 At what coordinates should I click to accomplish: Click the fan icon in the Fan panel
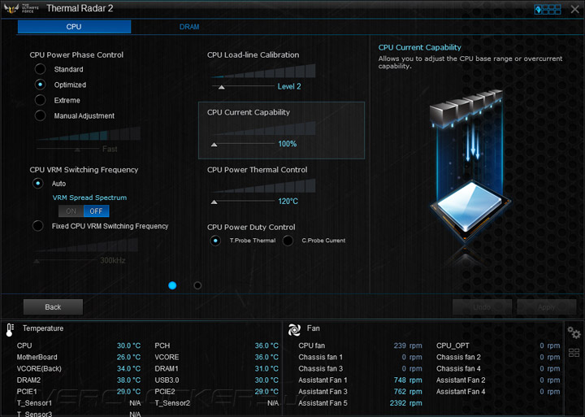[294, 330]
